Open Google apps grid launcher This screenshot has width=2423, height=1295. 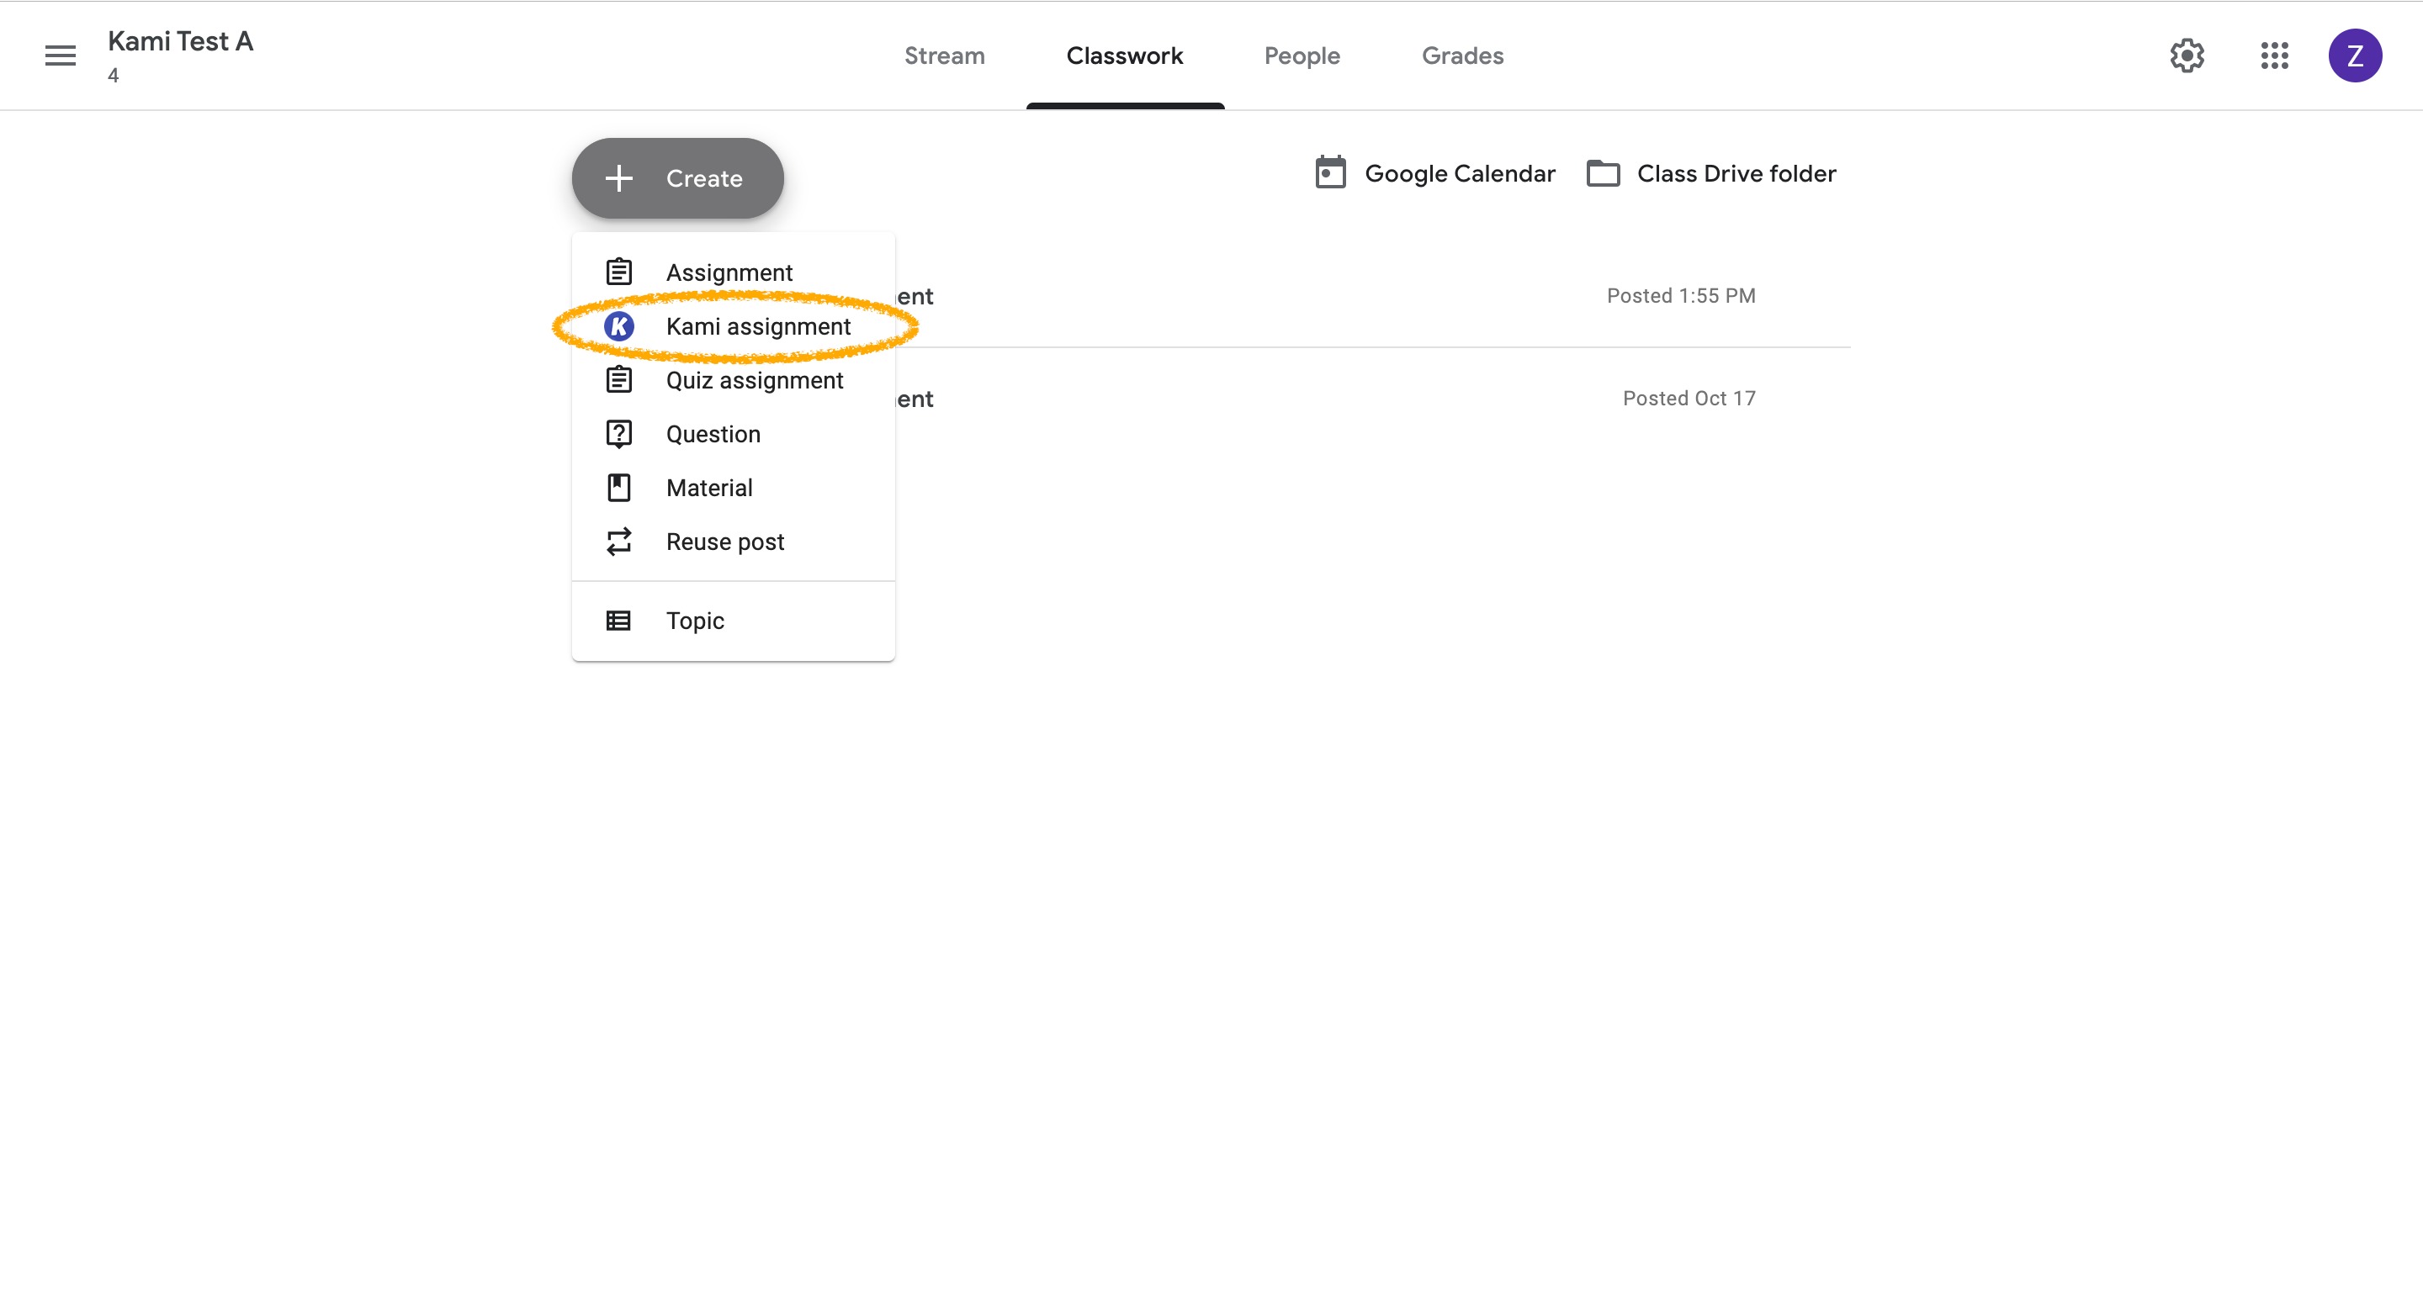tap(2274, 55)
